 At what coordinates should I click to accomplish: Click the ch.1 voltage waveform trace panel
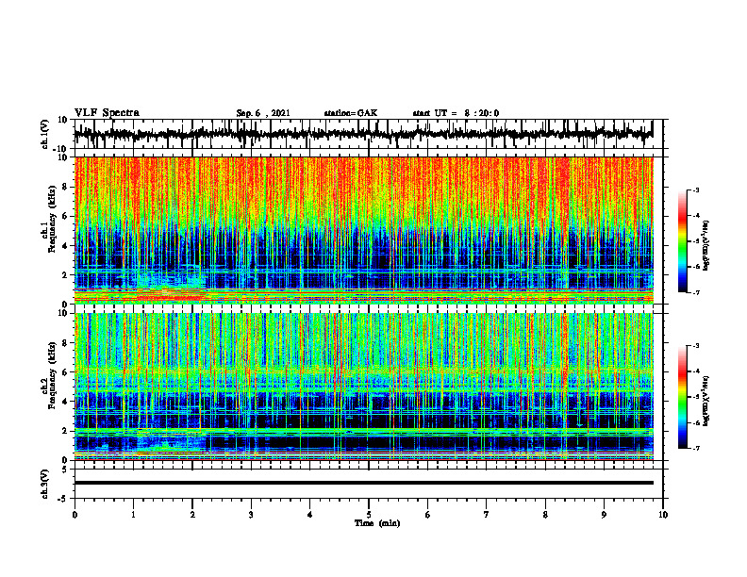point(368,134)
